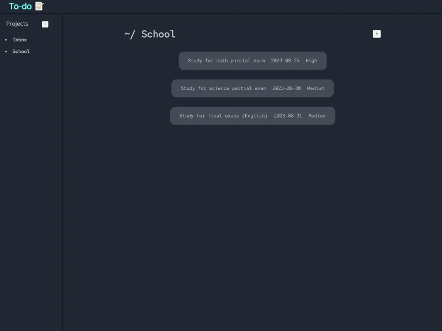
Task: Open the Inbox project
Action: [x=19, y=39]
